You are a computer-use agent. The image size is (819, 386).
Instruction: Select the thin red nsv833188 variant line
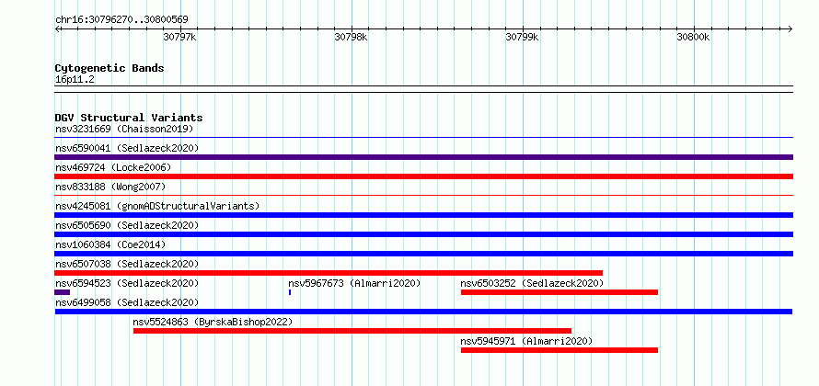tap(423, 196)
